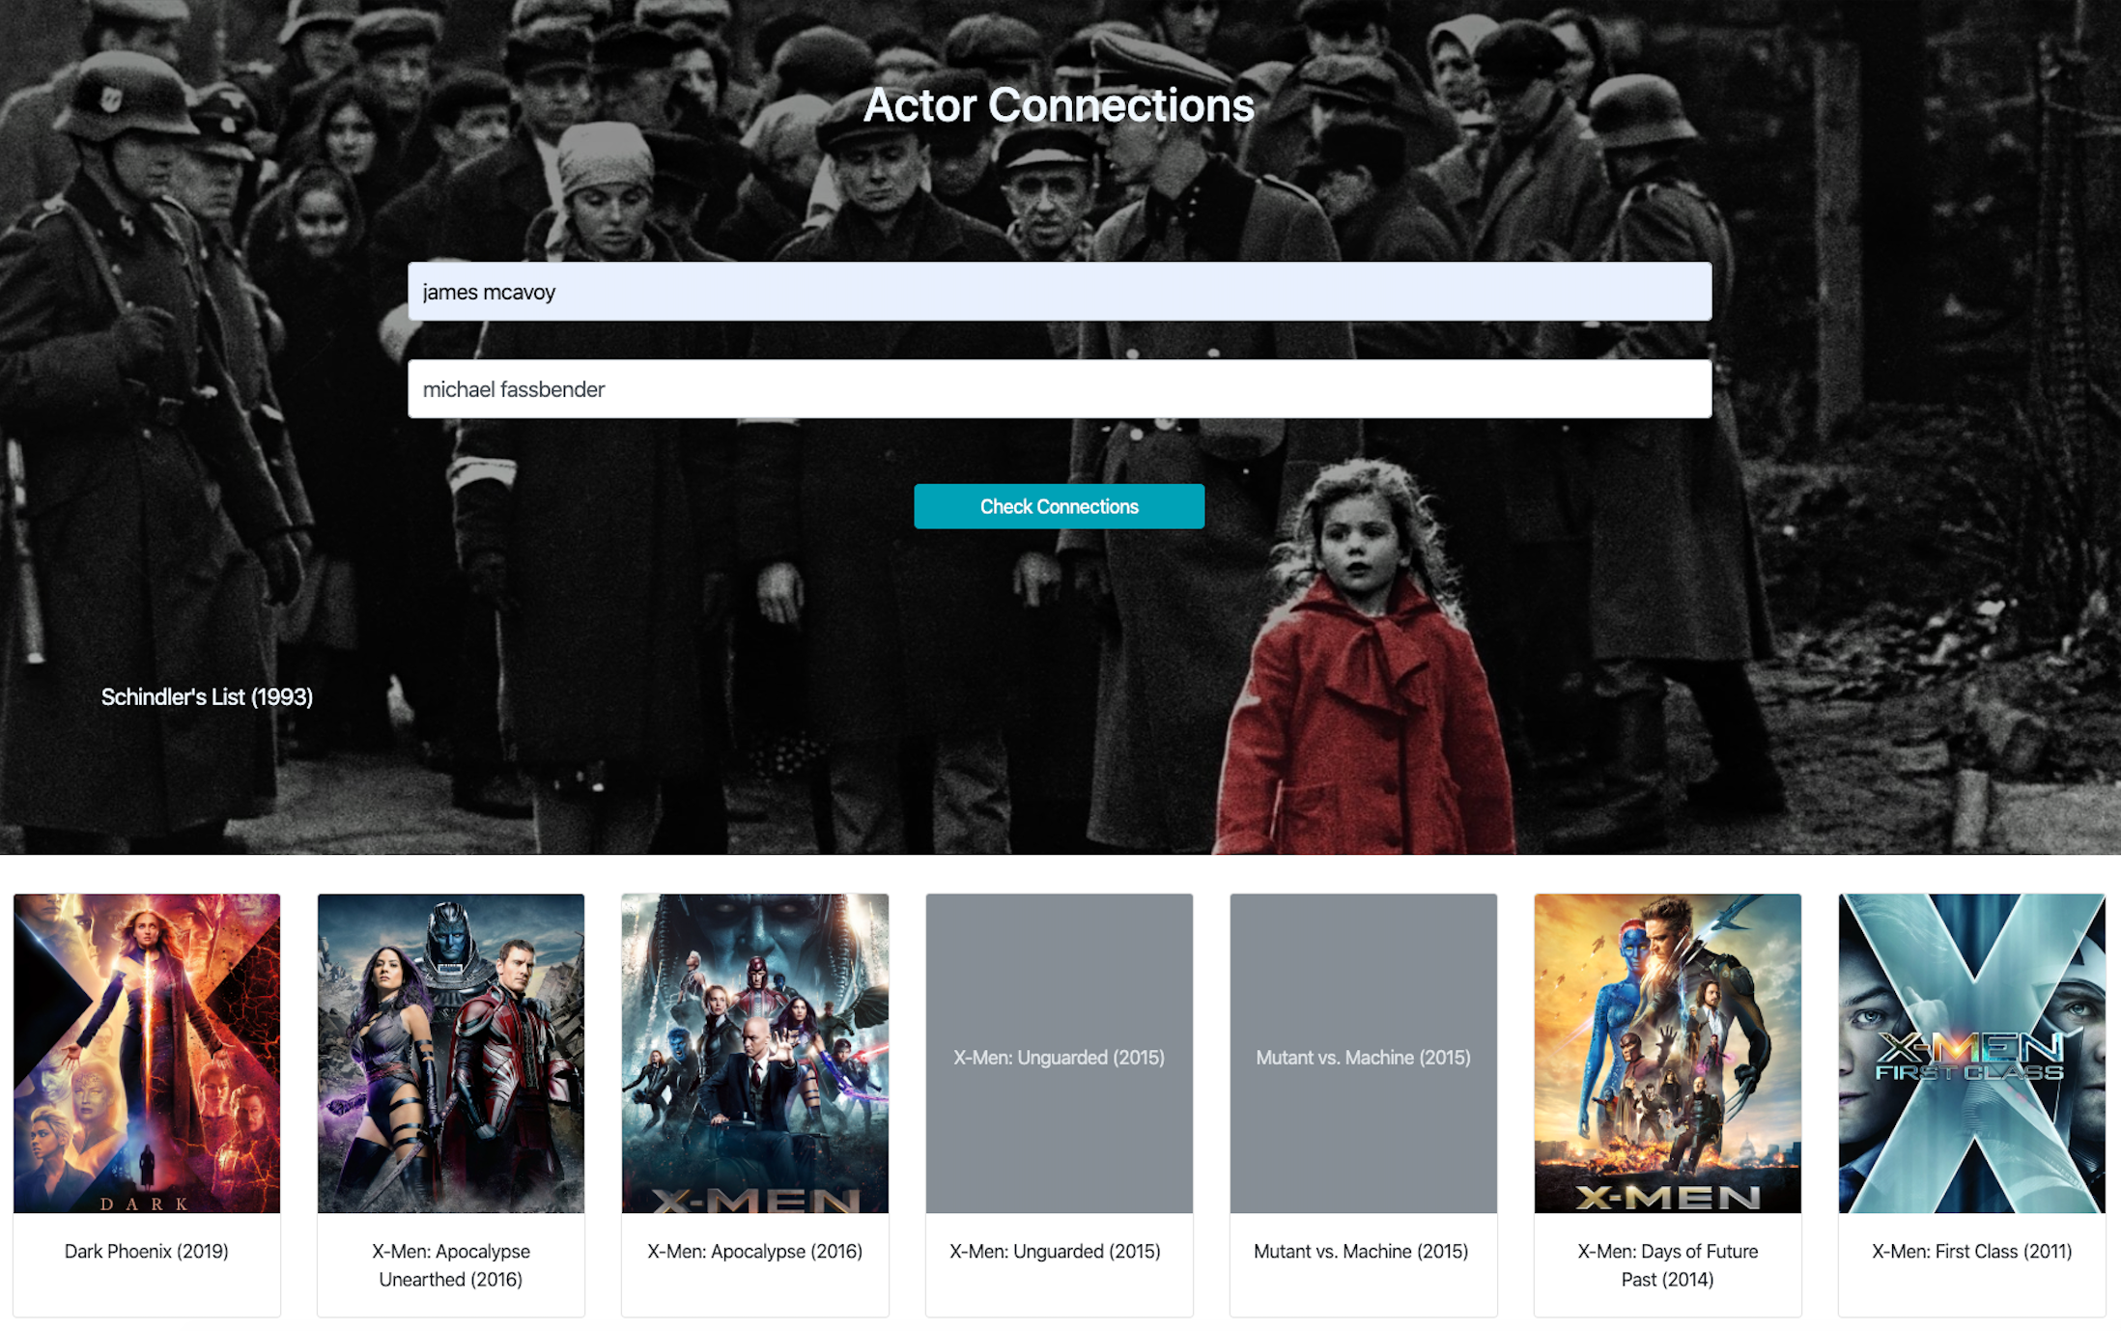Screen dimensions: 2121x1331
Task: Open the X-Men: Apocalypse Unearthed poster
Action: point(451,1053)
